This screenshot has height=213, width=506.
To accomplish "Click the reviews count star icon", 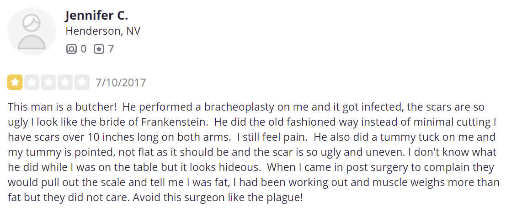I will [x=99, y=49].
